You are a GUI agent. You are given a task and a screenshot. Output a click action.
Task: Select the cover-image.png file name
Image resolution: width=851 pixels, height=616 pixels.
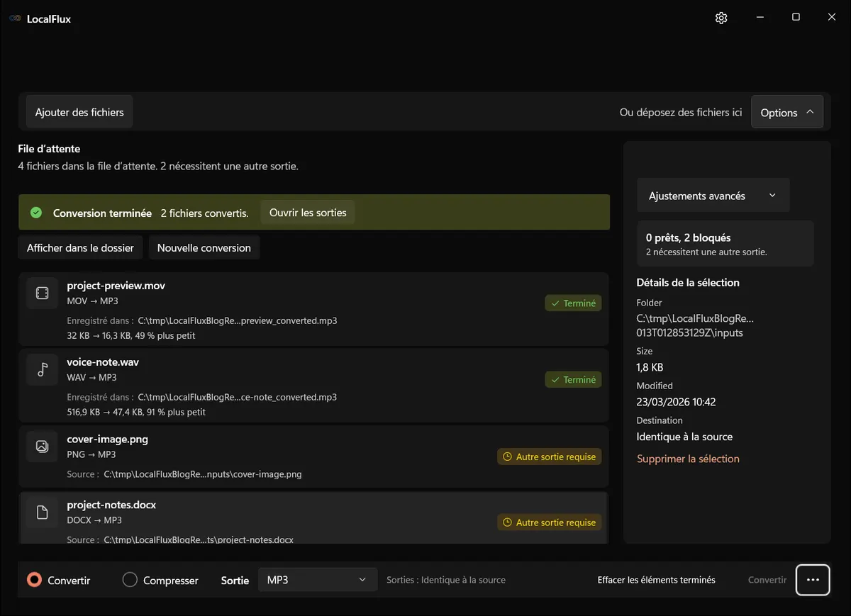point(107,439)
